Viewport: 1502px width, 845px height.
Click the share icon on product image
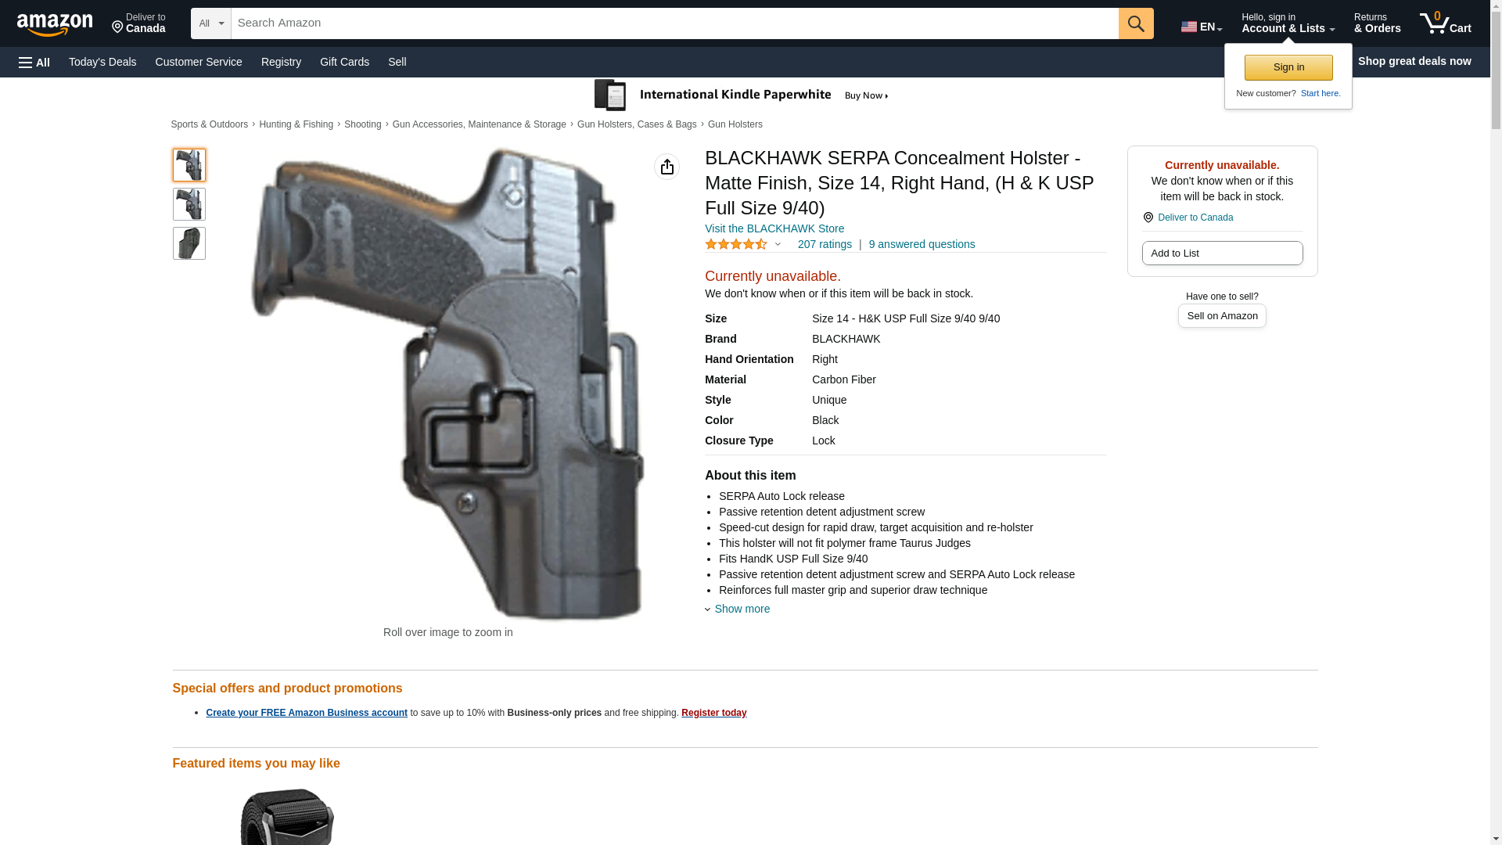(x=667, y=167)
